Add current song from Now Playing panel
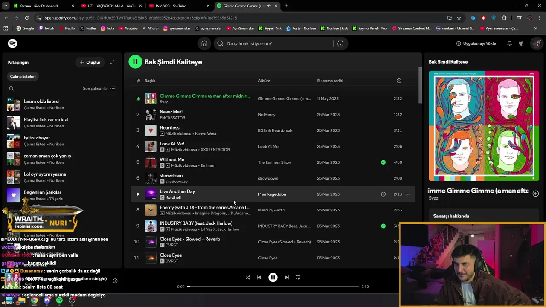This screenshot has width=546, height=307. (x=536, y=194)
